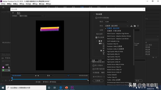Screen dimensions: 161x90
Task: Open the Clip menu
Action: [x=15, y=4]
